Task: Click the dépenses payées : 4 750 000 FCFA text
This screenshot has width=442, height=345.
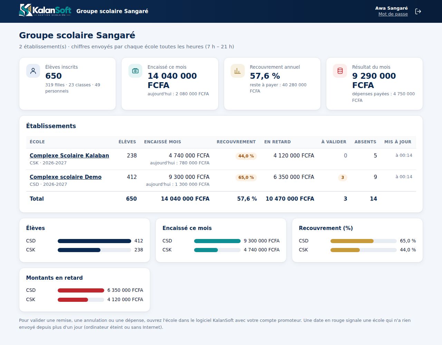Action: (383, 97)
